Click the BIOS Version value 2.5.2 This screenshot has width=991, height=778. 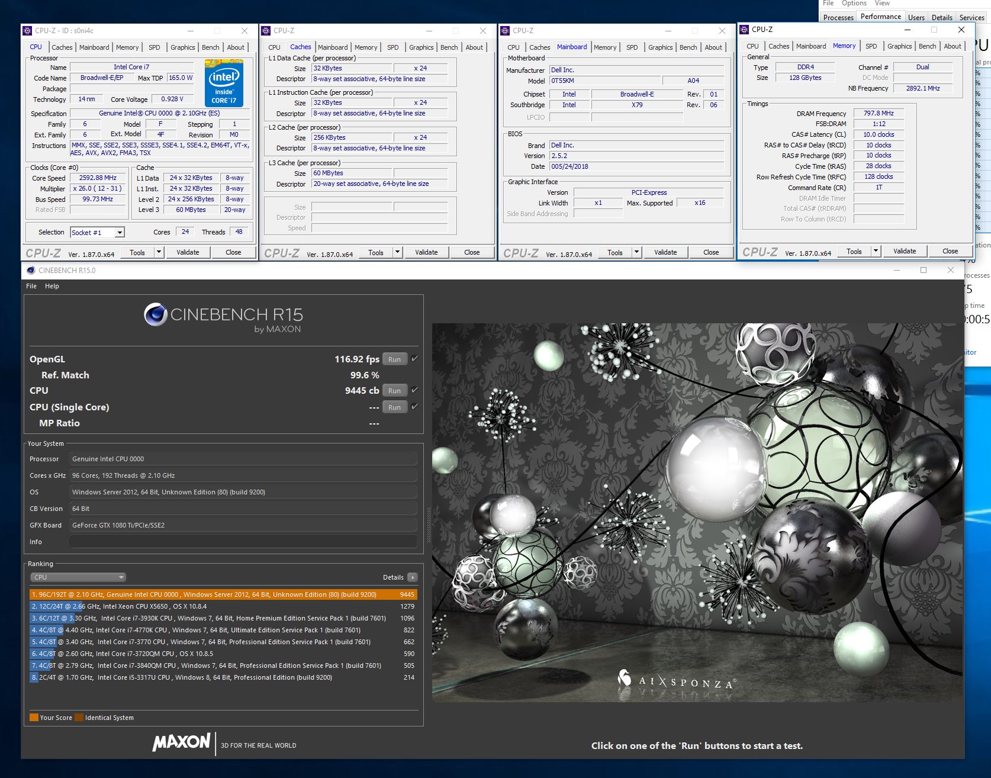tap(636, 156)
